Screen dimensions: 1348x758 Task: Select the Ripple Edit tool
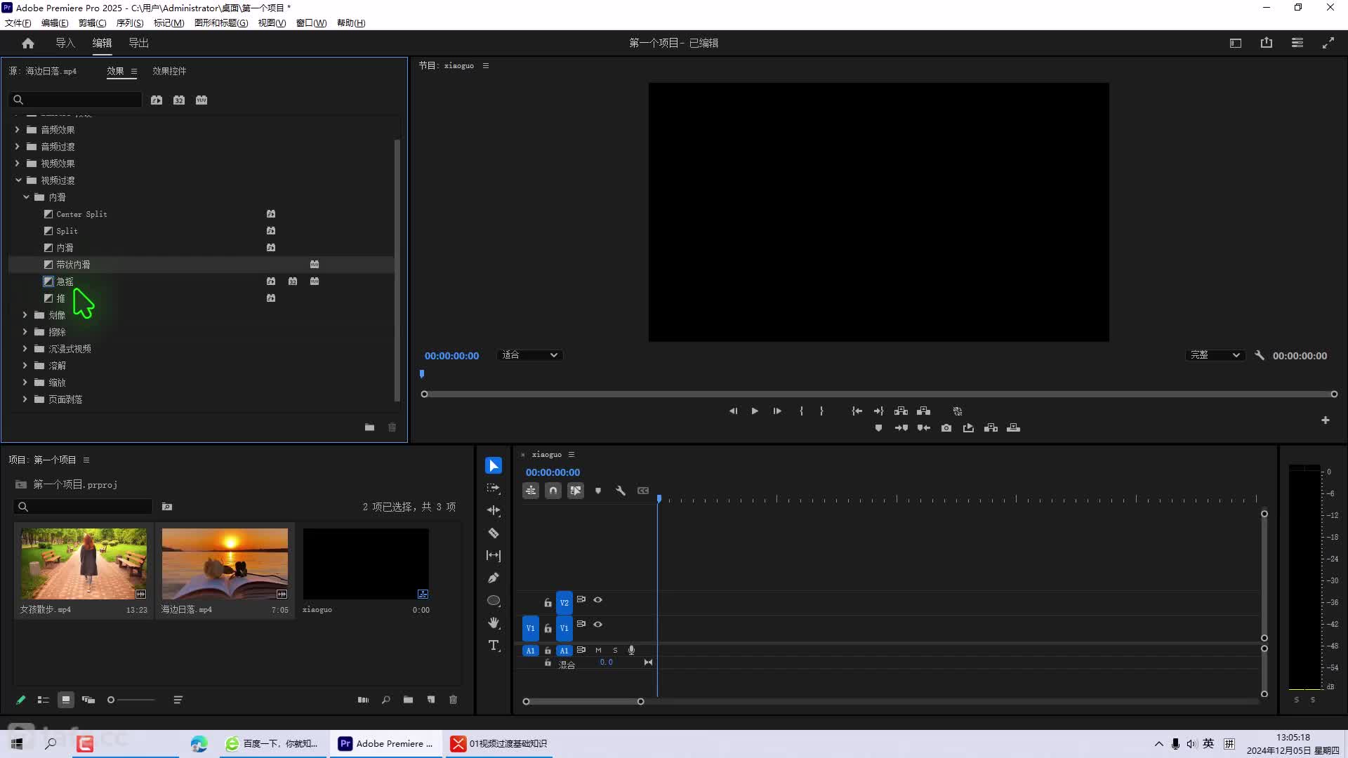pos(494,511)
